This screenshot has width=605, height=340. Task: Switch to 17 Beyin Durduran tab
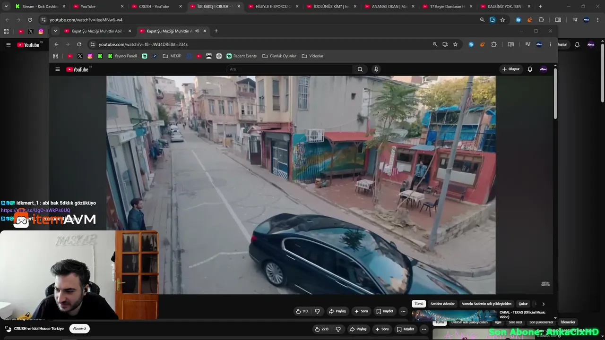(449, 7)
